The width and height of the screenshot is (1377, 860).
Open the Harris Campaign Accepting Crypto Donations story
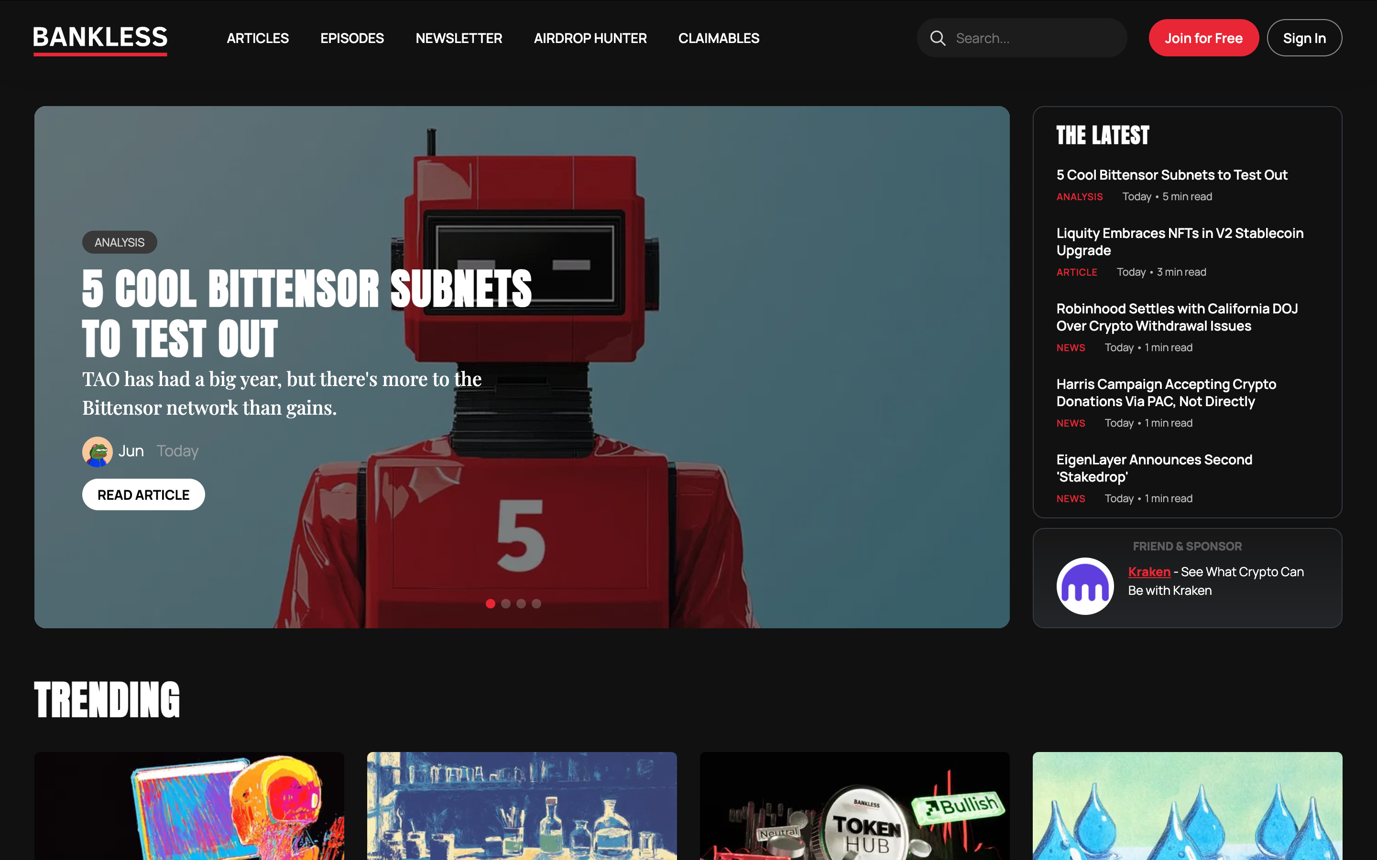tap(1166, 393)
